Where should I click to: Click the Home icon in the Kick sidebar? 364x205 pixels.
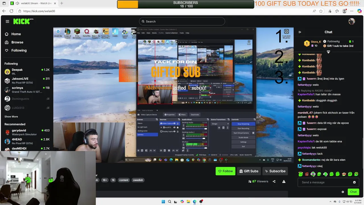[x=7, y=34]
